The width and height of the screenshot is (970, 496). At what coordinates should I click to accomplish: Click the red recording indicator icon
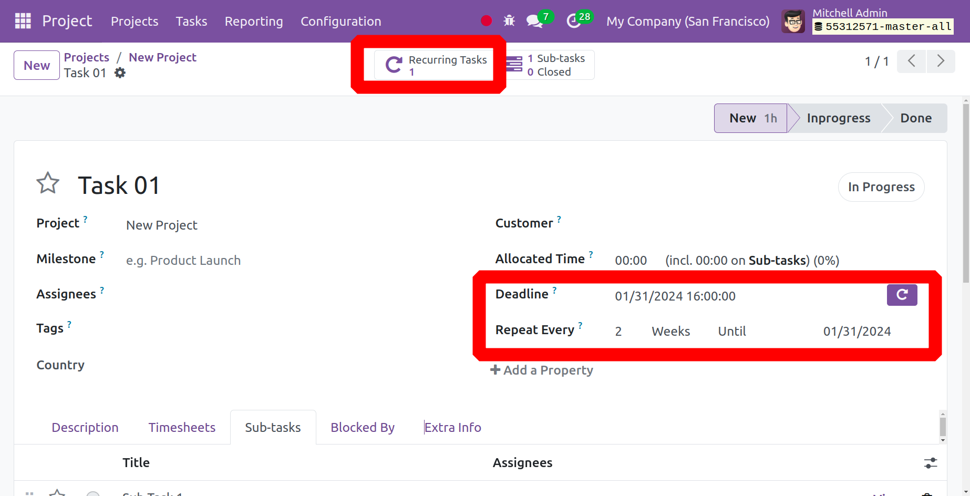[486, 21]
